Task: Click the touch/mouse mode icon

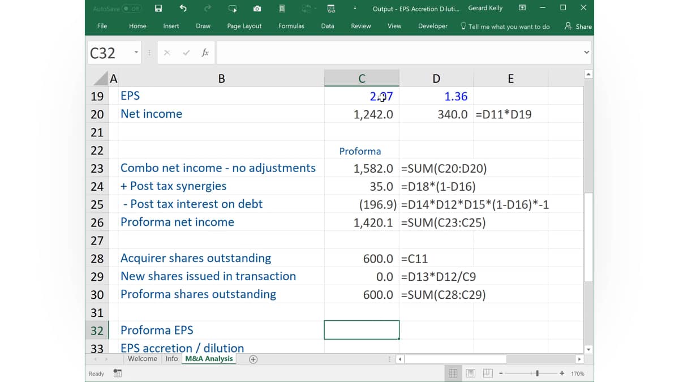Action: (x=233, y=8)
